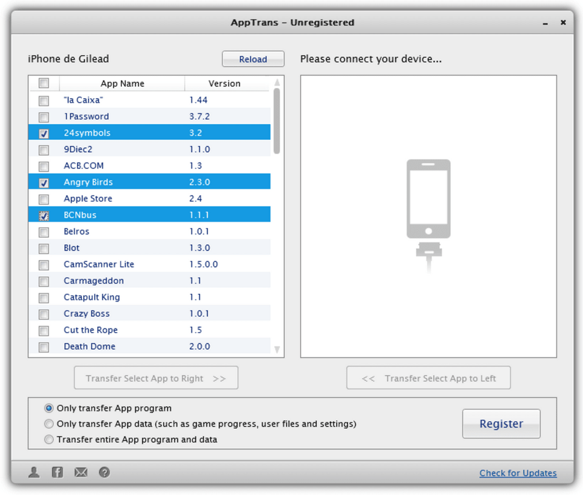Uncheck the 24symbols app checkbox
This screenshot has width=583, height=495.
click(x=44, y=133)
